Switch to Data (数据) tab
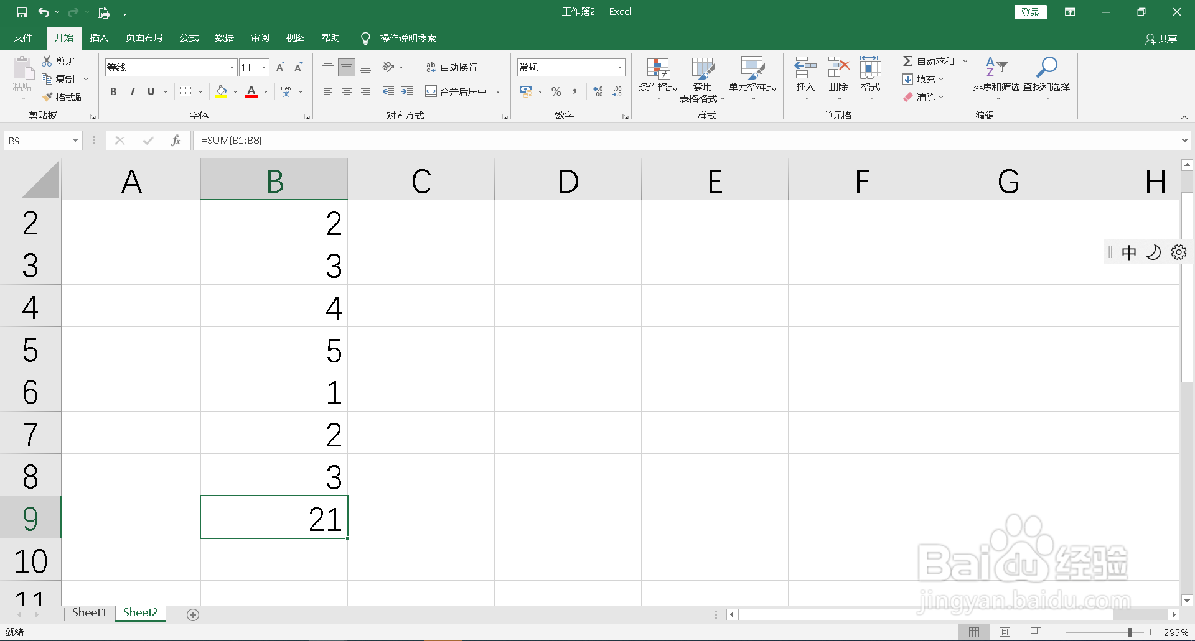Viewport: 1195px width, 641px height. [225, 38]
